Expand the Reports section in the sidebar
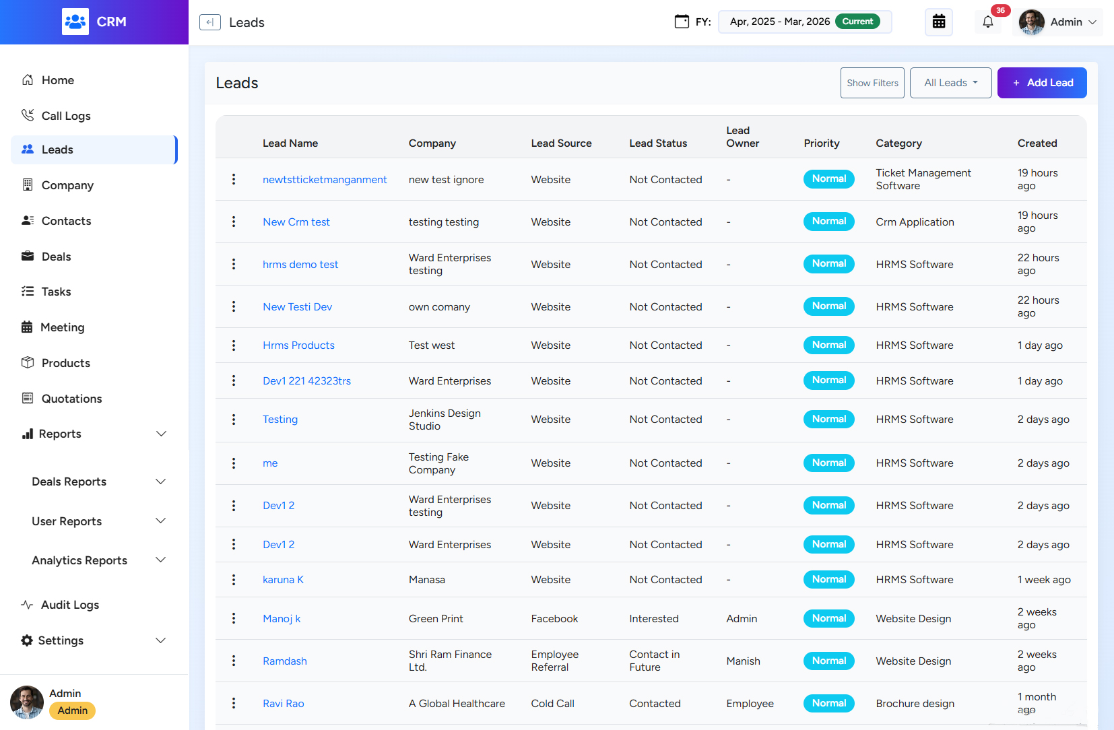Image resolution: width=1114 pixels, height=730 pixels. tap(61, 434)
